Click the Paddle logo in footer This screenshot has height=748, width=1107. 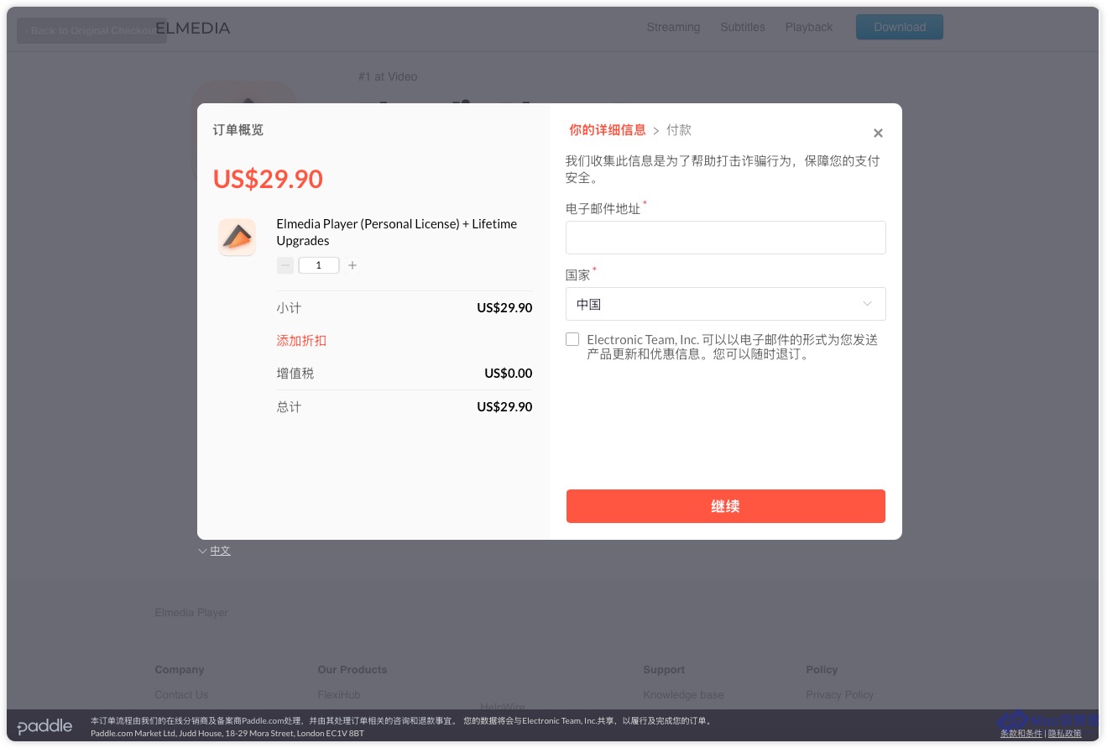pyautogui.click(x=44, y=726)
